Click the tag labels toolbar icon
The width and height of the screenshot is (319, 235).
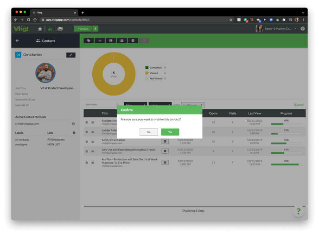click(89, 41)
